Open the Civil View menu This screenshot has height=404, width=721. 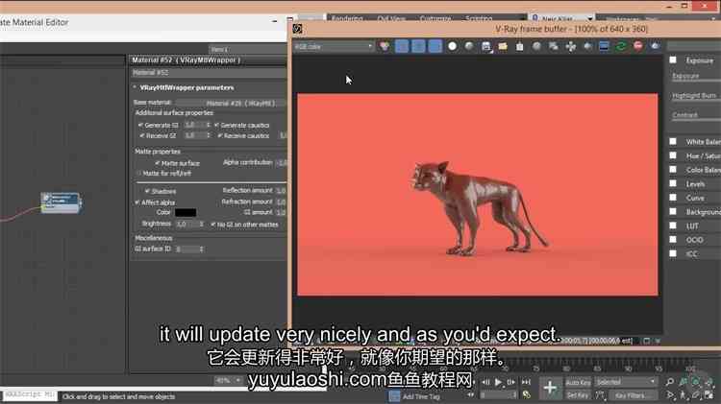tap(391, 19)
